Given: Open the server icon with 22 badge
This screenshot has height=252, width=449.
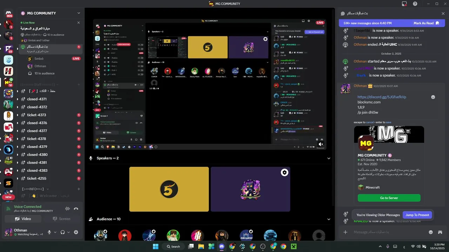Looking at the screenshot, I should coord(8,48).
